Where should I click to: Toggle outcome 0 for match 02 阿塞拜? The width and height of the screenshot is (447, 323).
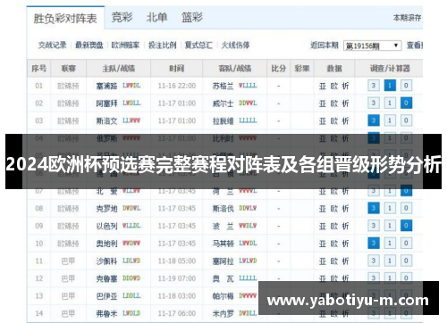(406, 104)
